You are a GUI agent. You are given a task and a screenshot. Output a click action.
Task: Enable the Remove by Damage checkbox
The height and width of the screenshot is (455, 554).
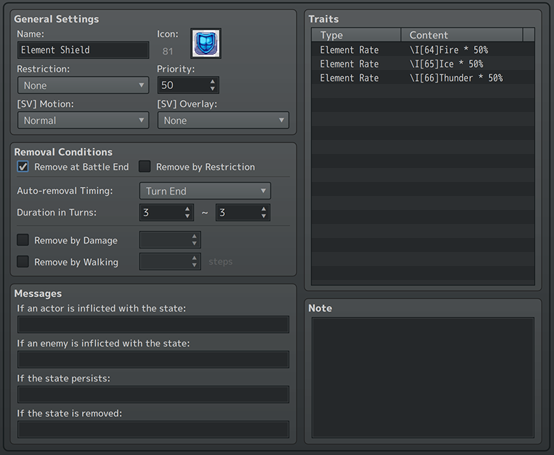click(23, 240)
